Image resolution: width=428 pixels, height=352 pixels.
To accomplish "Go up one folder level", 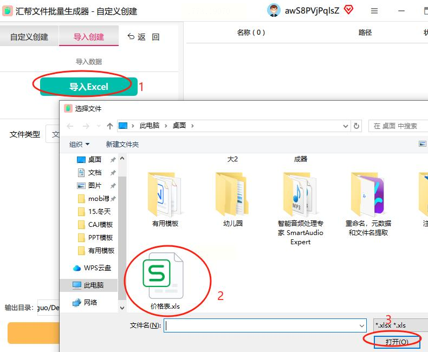I will click(x=110, y=126).
